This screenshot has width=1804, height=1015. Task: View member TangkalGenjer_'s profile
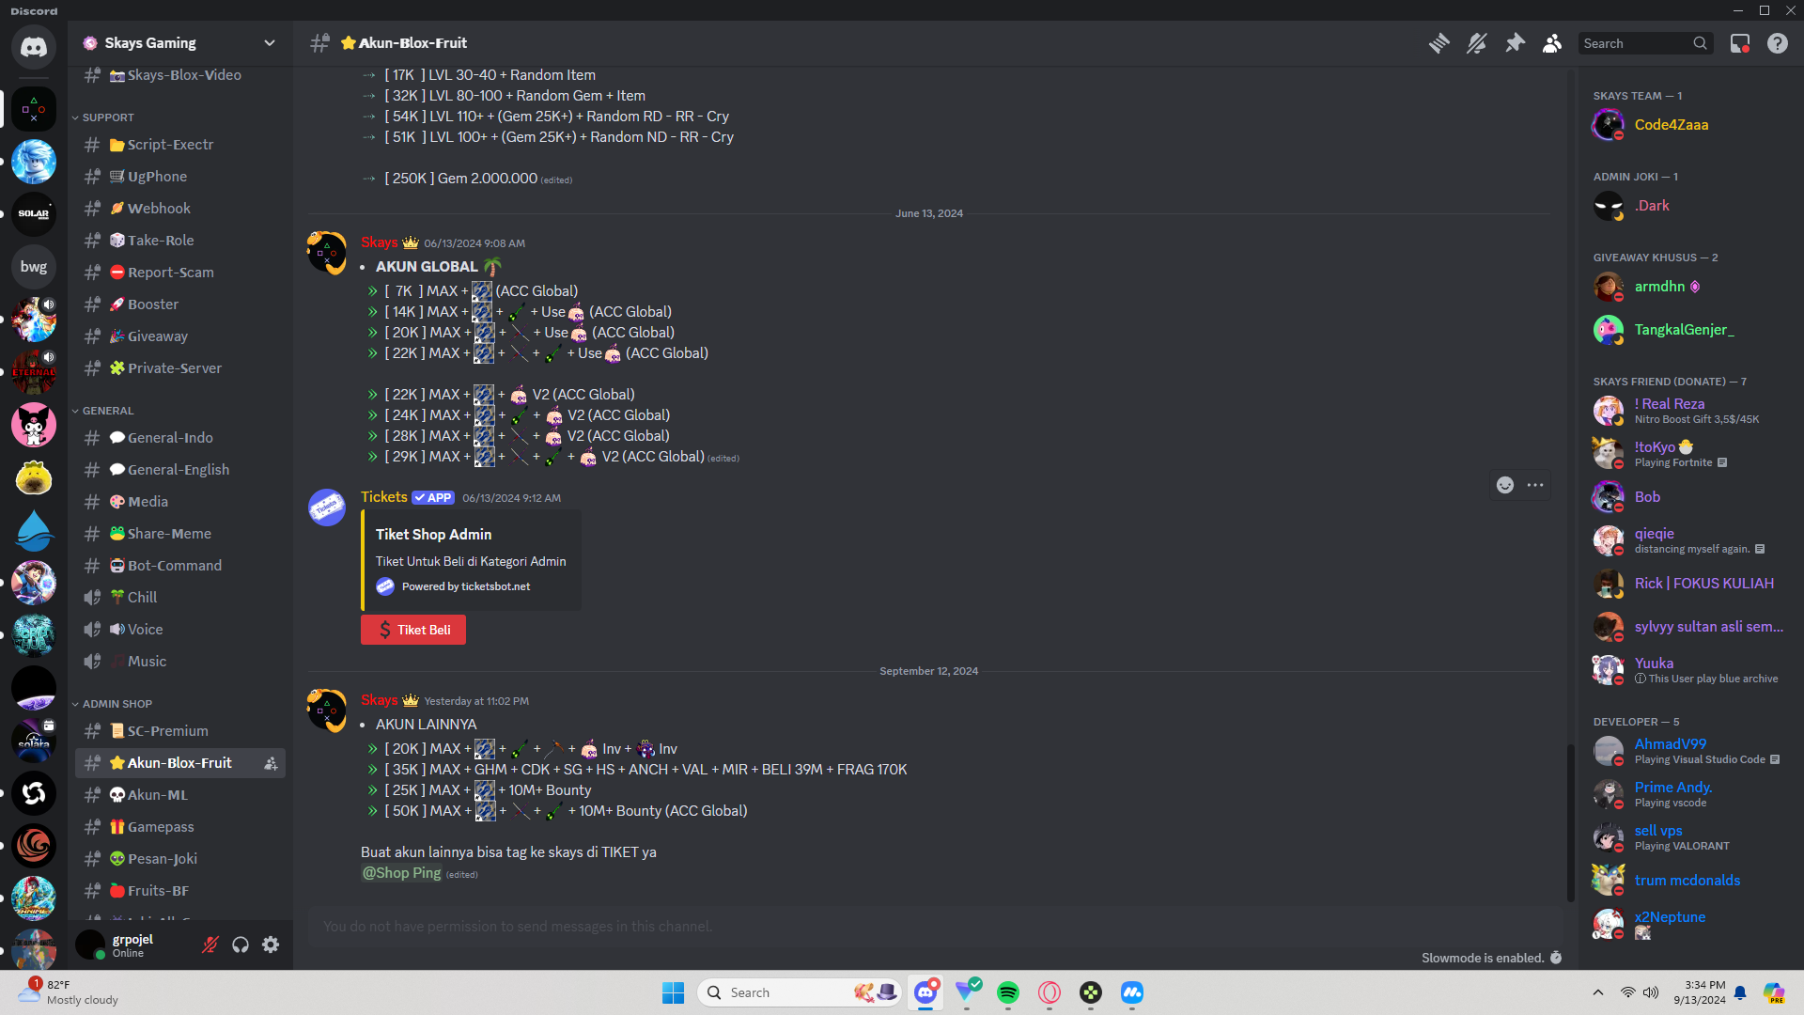click(x=1689, y=330)
